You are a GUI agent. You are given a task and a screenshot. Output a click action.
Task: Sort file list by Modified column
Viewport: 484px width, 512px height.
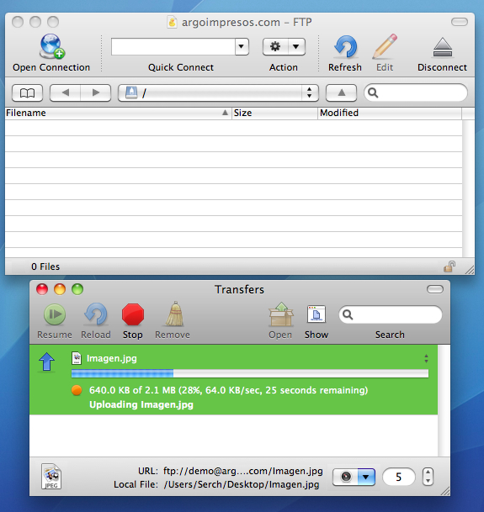(390, 113)
